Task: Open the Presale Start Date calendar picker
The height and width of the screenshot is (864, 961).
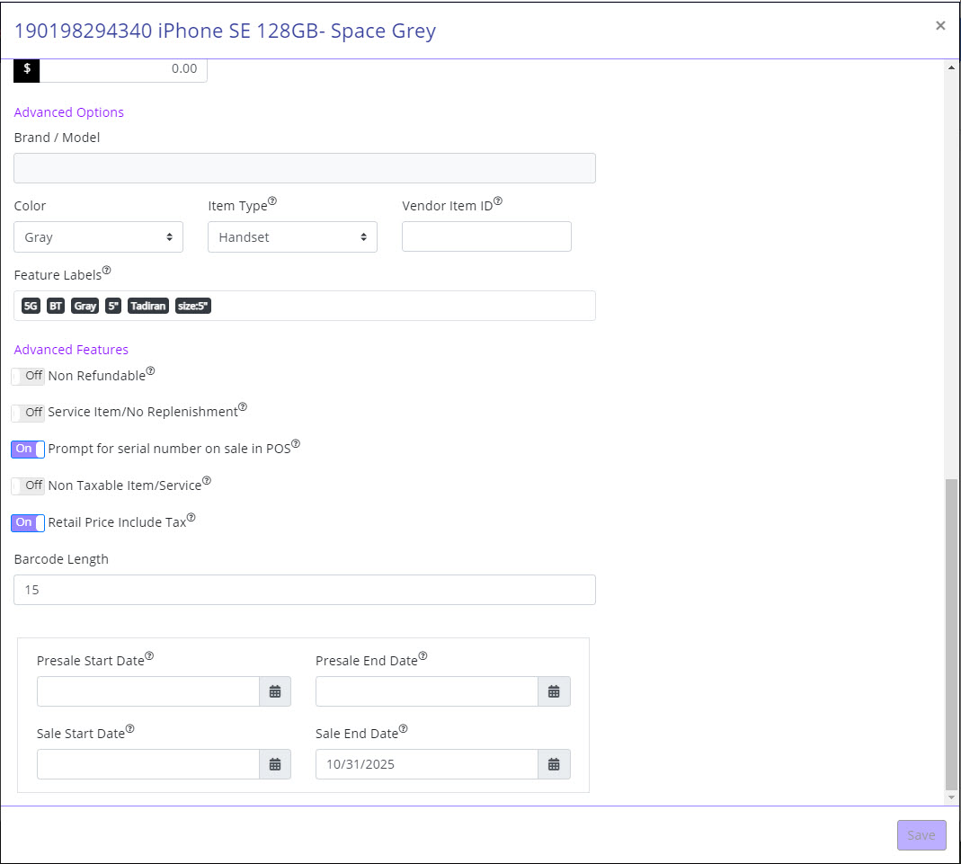Action: [274, 691]
